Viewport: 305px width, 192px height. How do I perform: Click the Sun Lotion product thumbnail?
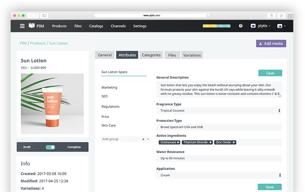point(52,104)
